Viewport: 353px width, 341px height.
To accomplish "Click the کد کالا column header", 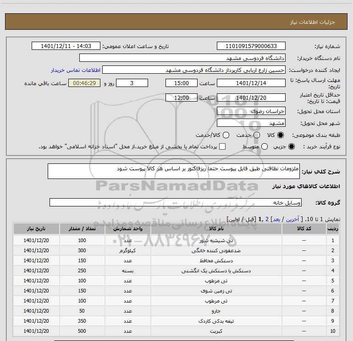I will [x=304, y=228].
